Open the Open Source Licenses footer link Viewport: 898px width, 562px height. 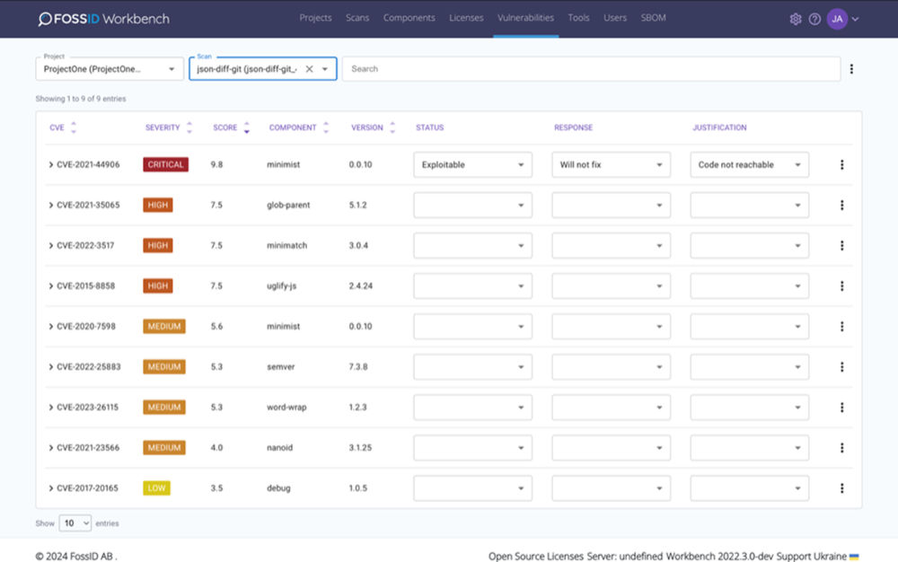[x=536, y=557]
